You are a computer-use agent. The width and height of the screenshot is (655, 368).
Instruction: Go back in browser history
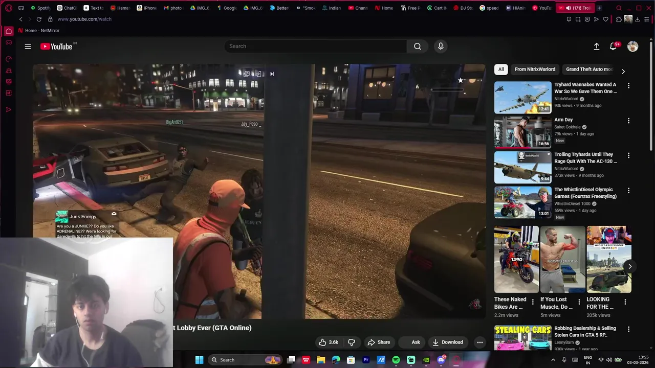pos(20,19)
